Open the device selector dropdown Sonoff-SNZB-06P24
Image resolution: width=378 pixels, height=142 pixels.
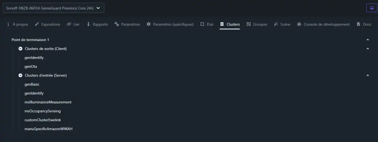click(53, 8)
